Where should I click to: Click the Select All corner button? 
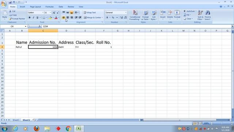click(2, 31)
